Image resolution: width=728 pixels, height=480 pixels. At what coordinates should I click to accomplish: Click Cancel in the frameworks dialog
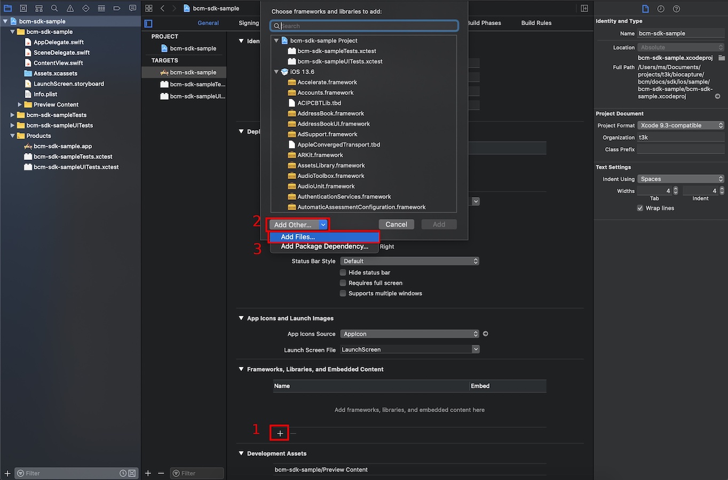[396, 225]
